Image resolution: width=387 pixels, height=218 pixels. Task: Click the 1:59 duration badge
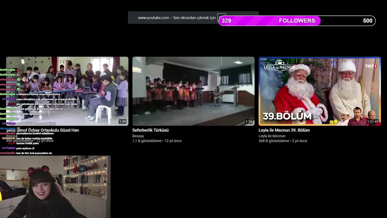(x=122, y=122)
